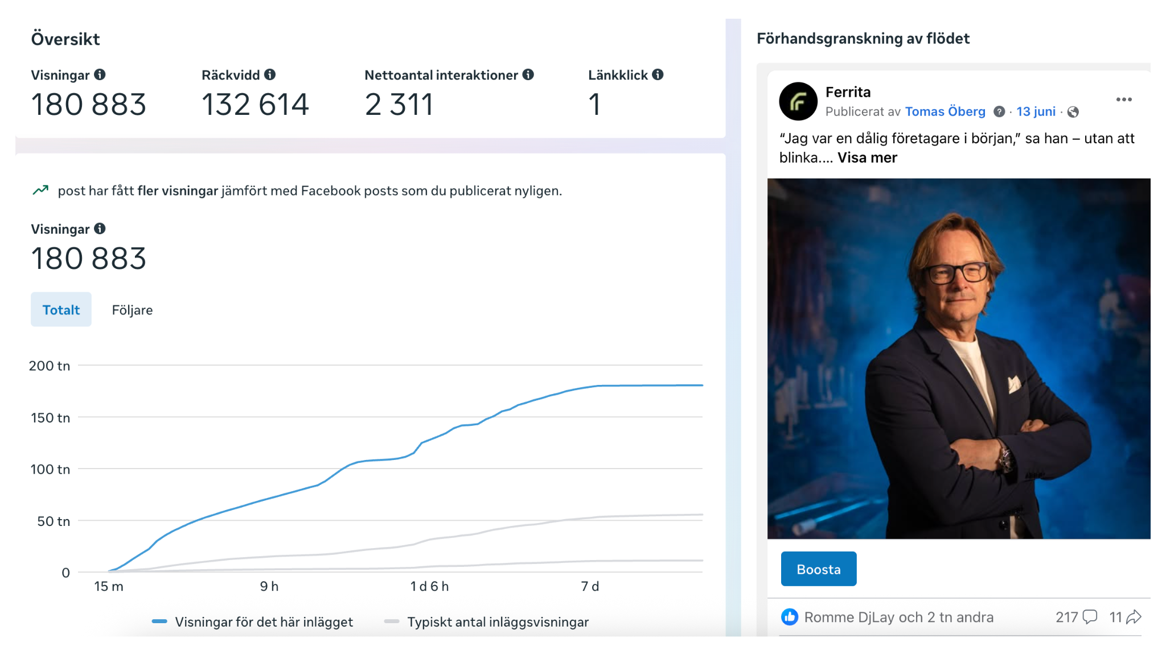Image resolution: width=1166 pixels, height=655 pixels.
Task: Click Ferrita profile avatar logo
Action: 798,101
